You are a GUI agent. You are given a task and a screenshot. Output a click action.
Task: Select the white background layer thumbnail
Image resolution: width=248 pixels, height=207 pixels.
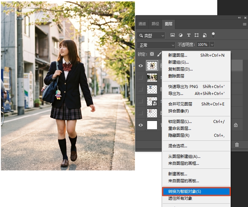[x=152, y=125]
